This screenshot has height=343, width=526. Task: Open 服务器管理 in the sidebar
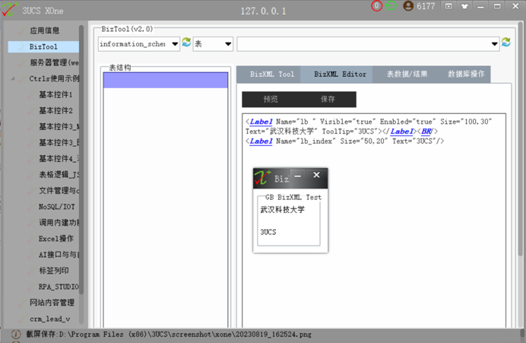(x=54, y=63)
